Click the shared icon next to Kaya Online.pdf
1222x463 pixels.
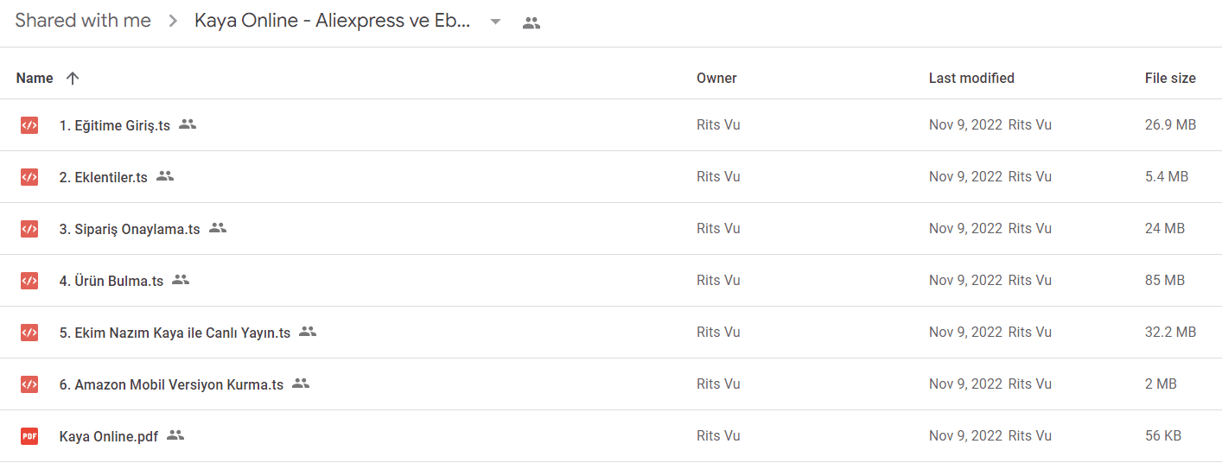pos(175,435)
